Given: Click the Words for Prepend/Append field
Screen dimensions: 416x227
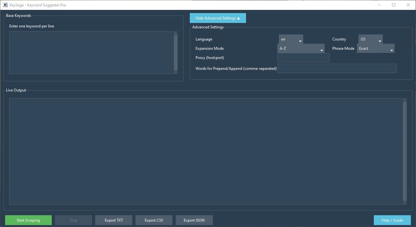Looking at the screenshot, I should coord(337,68).
